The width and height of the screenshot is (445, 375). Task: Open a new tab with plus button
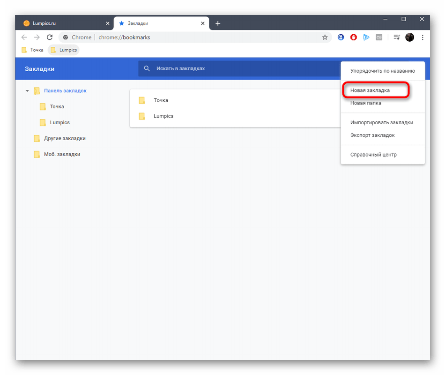point(218,23)
